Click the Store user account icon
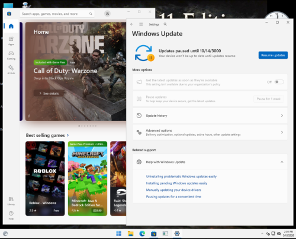This screenshot has width=296, height=239. [107, 14]
